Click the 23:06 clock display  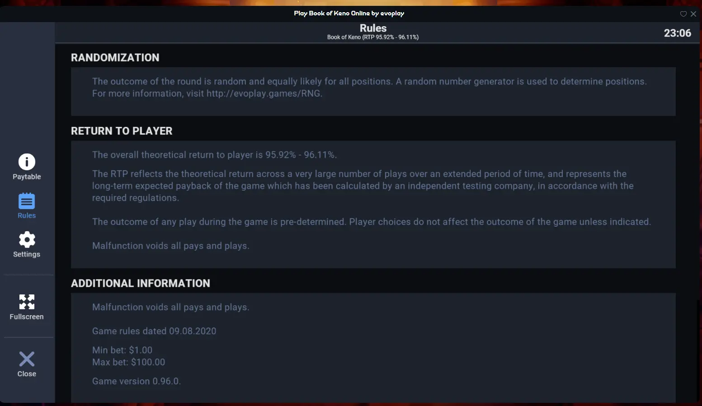pos(677,33)
